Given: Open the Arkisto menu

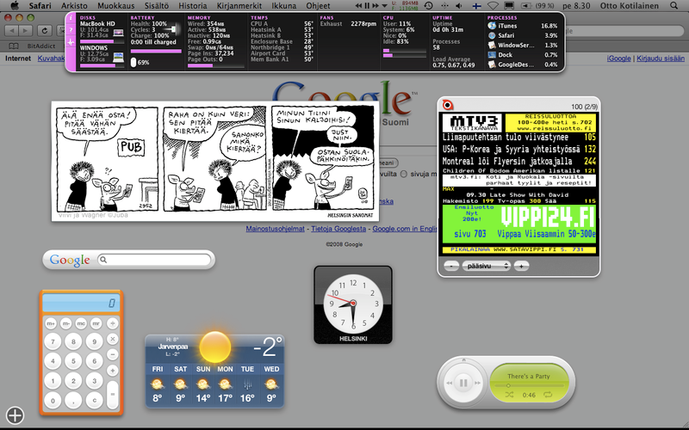Looking at the screenshot, I should (x=74, y=6).
